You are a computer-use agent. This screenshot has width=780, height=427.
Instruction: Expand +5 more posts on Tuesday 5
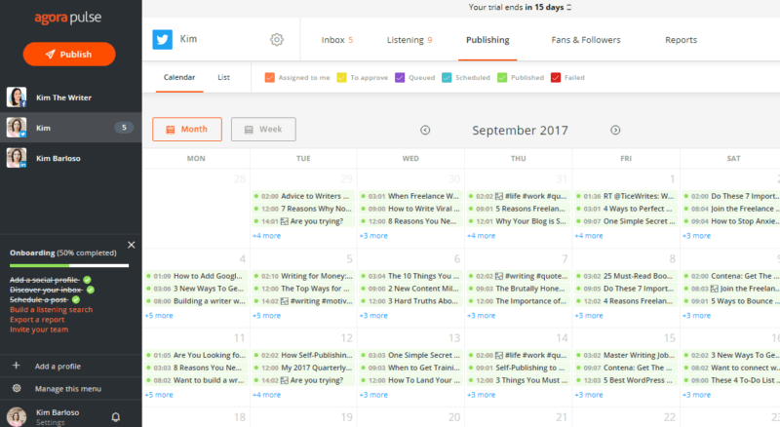click(266, 316)
